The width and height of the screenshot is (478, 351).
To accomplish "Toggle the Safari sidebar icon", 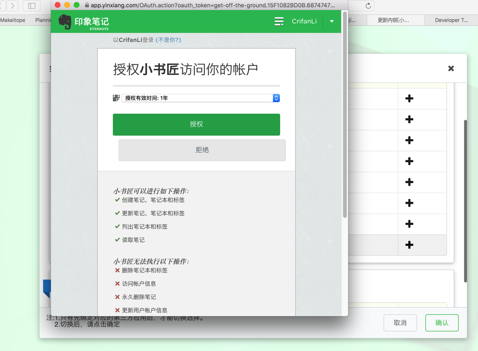I will coord(32,6).
